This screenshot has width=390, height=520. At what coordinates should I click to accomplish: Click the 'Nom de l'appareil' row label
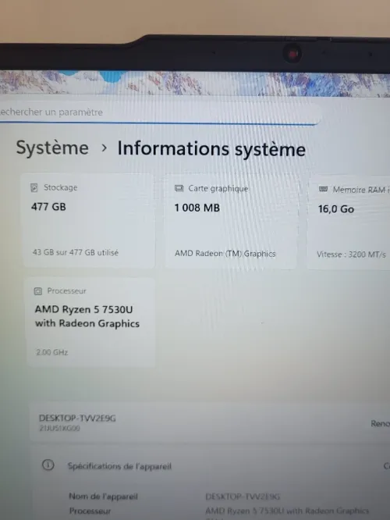(103, 497)
